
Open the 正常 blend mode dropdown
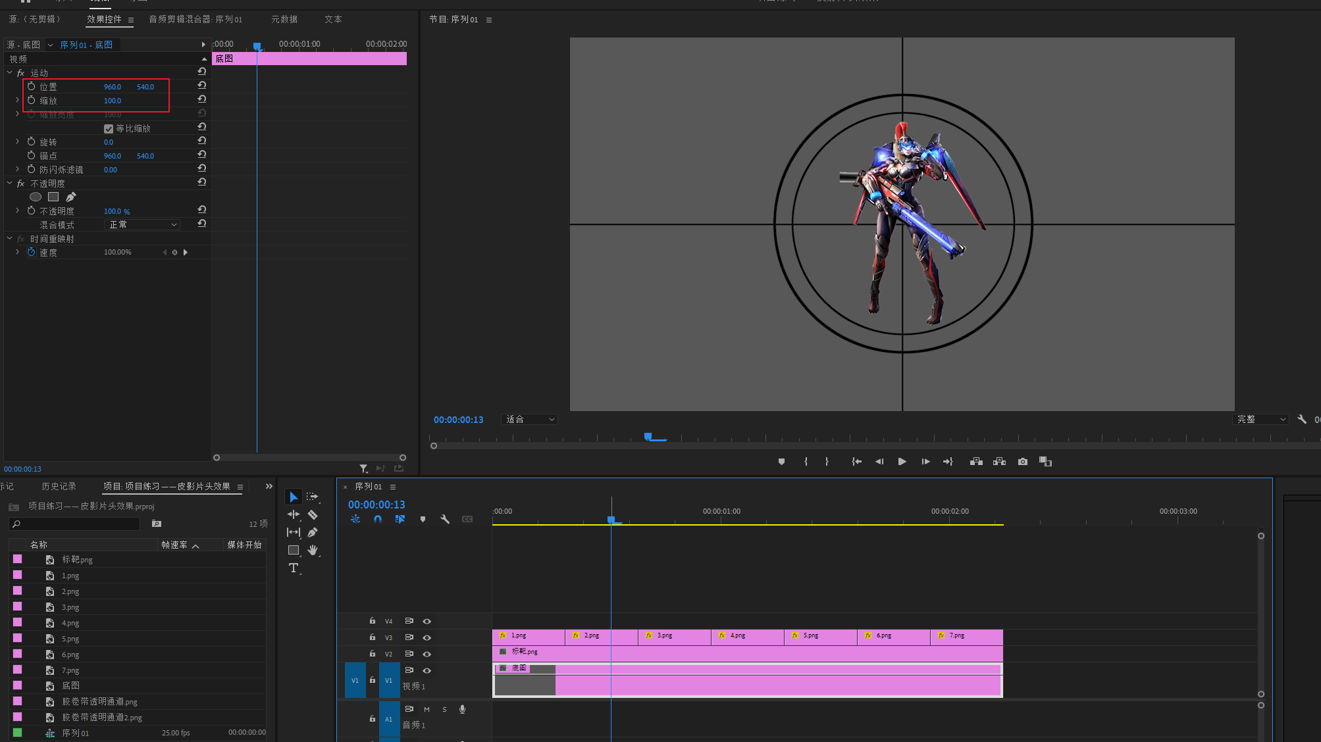click(x=143, y=225)
